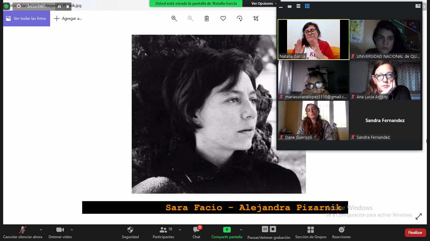
Task: Toggle camera off with Detener video
Action: click(60, 232)
